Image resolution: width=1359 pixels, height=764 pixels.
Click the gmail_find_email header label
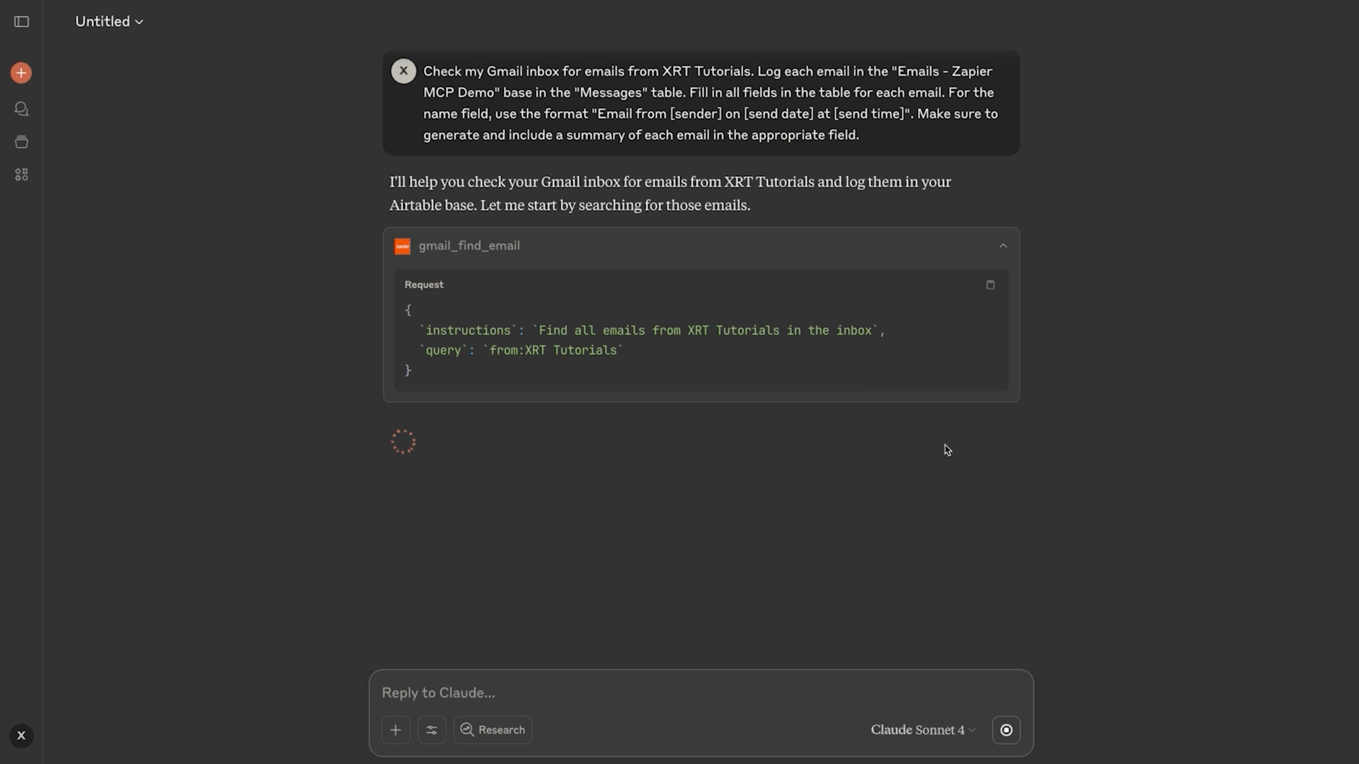click(x=469, y=245)
